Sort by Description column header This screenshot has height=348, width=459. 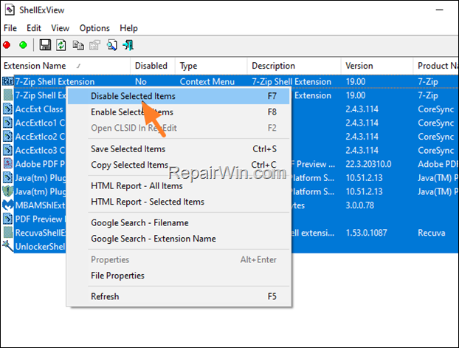(294, 66)
